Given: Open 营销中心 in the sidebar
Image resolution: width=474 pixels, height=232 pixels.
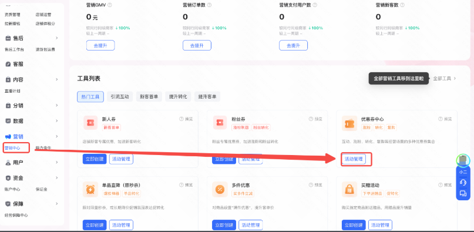Looking at the screenshot, I should pos(12,148).
